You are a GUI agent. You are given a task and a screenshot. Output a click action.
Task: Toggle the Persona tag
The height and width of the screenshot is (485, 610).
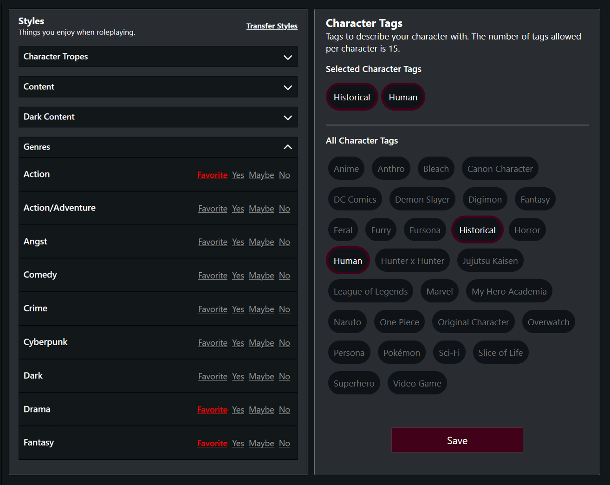(x=349, y=353)
